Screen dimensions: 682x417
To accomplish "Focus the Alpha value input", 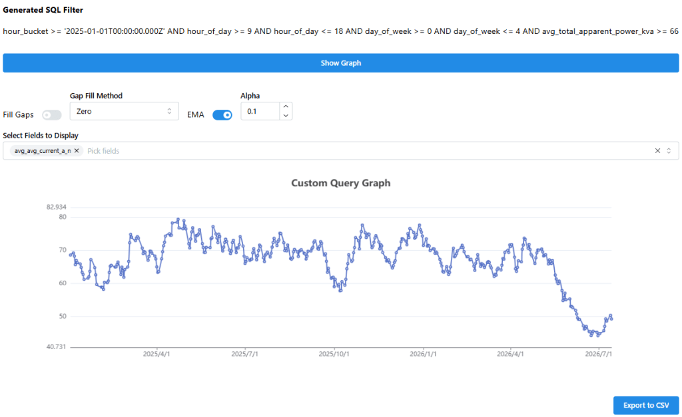I will point(260,111).
